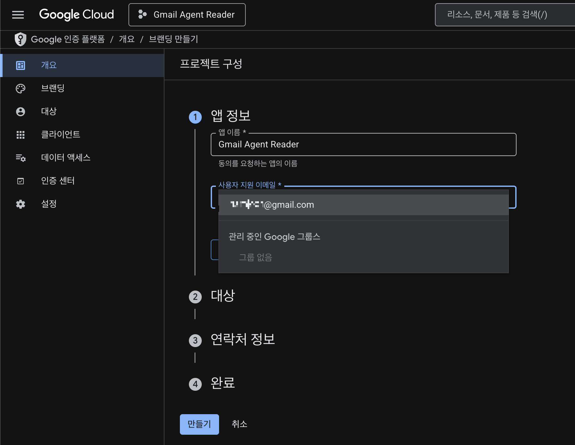Open the 인증 센터 sidebar item

click(x=83, y=181)
